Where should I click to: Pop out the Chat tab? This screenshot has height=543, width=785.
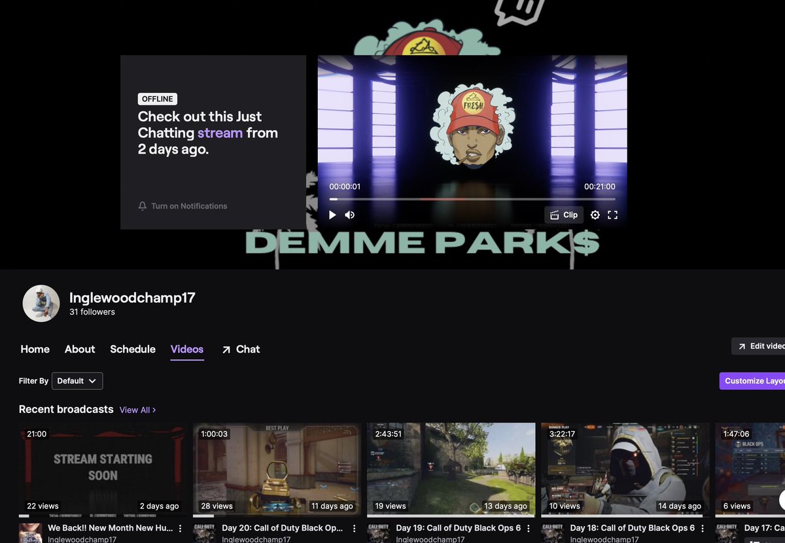[241, 349]
